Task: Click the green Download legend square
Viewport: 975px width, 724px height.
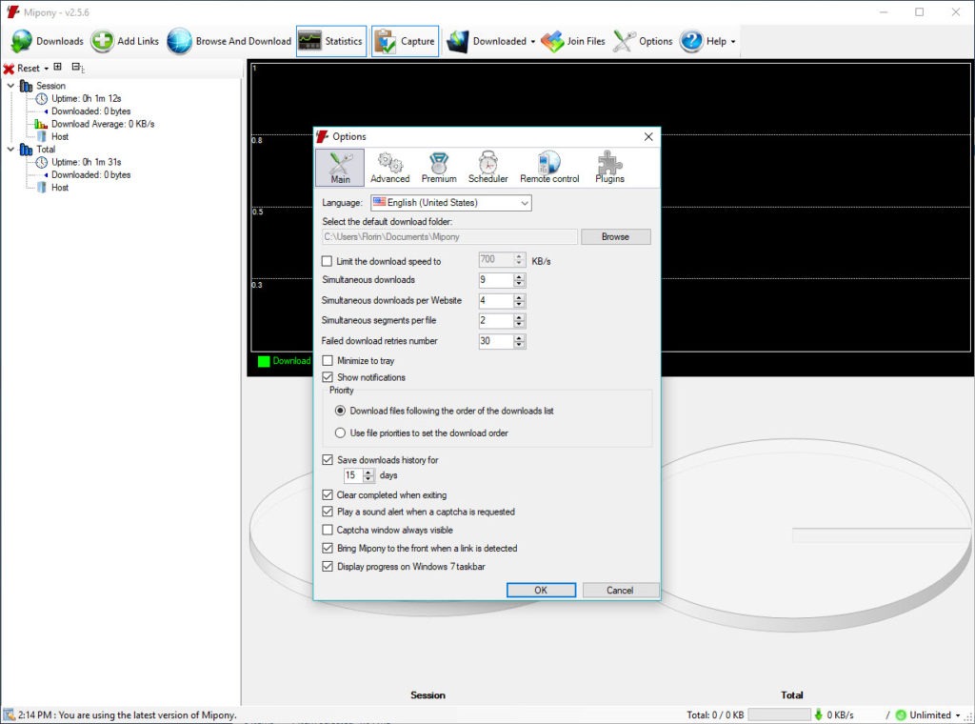Action: 264,361
